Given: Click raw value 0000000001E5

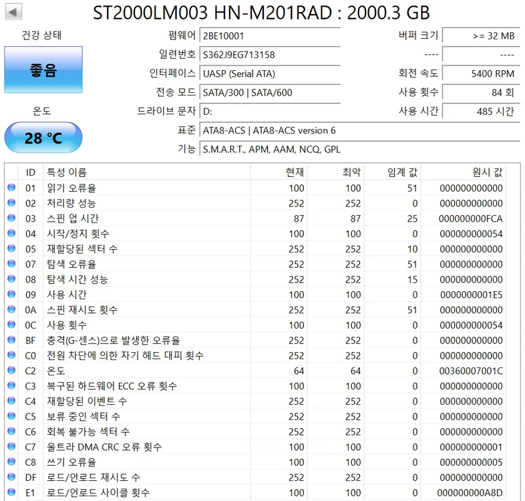Looking at the screenshot, I should point(472,295).
